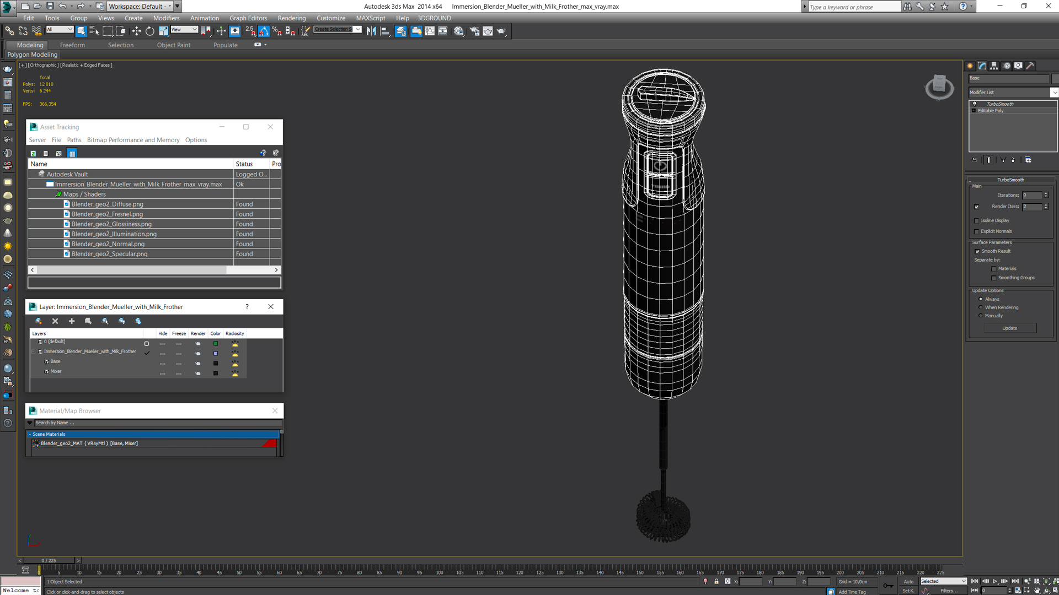Screen dimensions: 1059x595
Task: Toggle the Angle Snap icon
Action: point(264,31)
